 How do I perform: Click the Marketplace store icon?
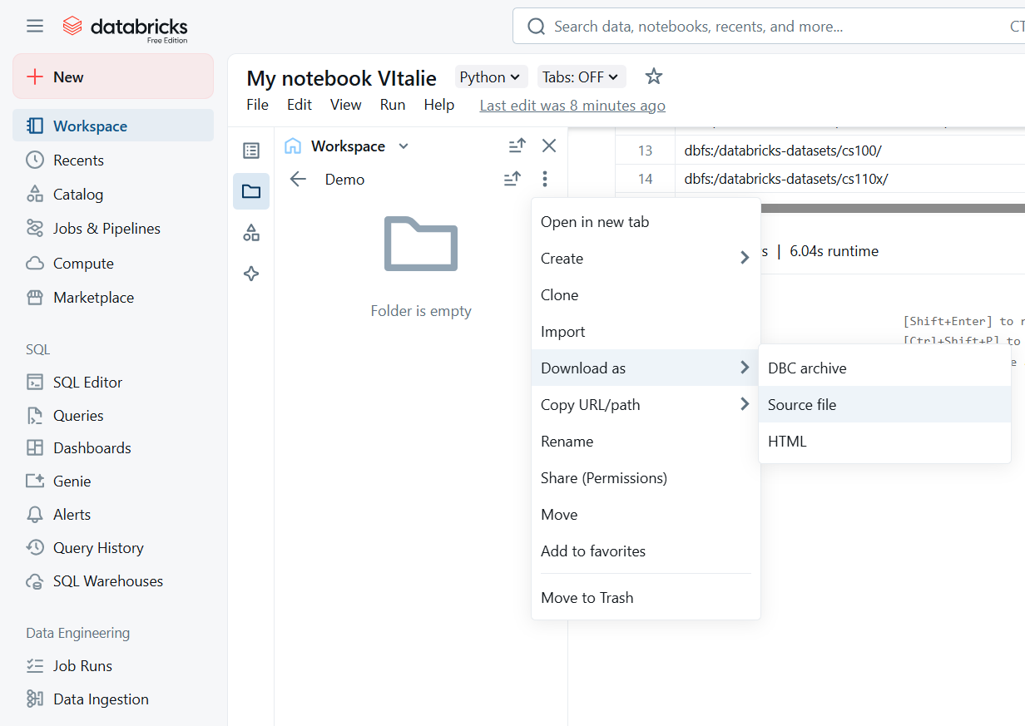(35, 297)
